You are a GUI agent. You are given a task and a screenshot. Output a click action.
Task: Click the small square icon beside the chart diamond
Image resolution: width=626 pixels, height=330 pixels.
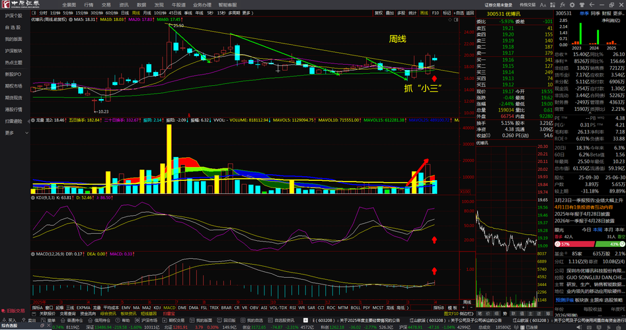click(x=456, y=20)
